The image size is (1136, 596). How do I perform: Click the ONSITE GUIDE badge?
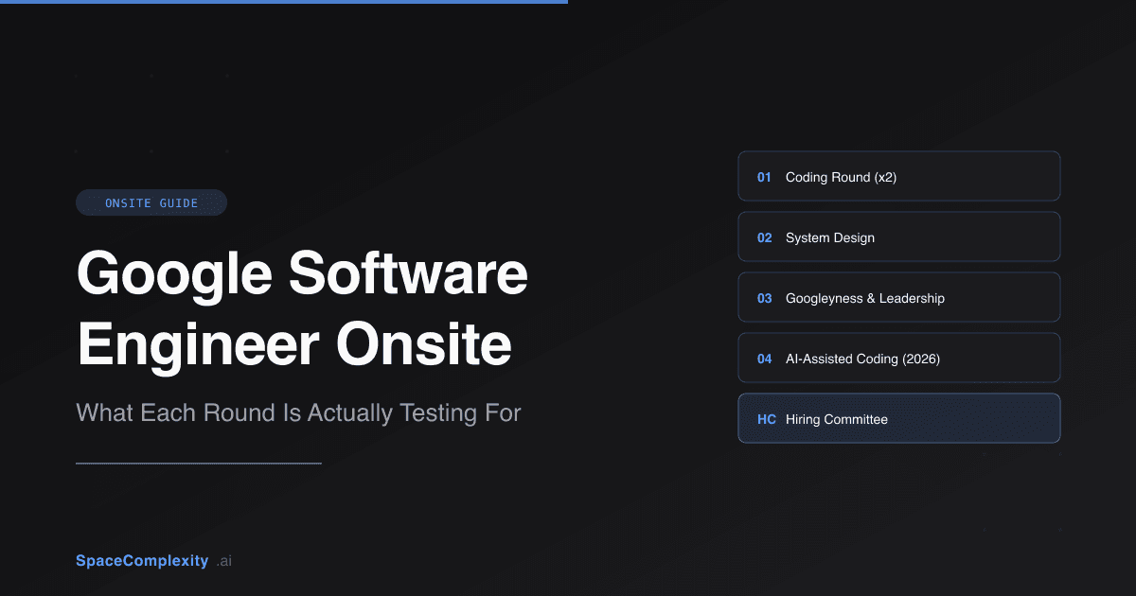tap(151, 202)
